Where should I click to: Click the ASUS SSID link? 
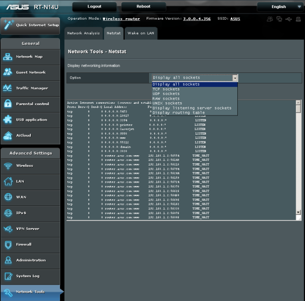[x=235, y=19]
